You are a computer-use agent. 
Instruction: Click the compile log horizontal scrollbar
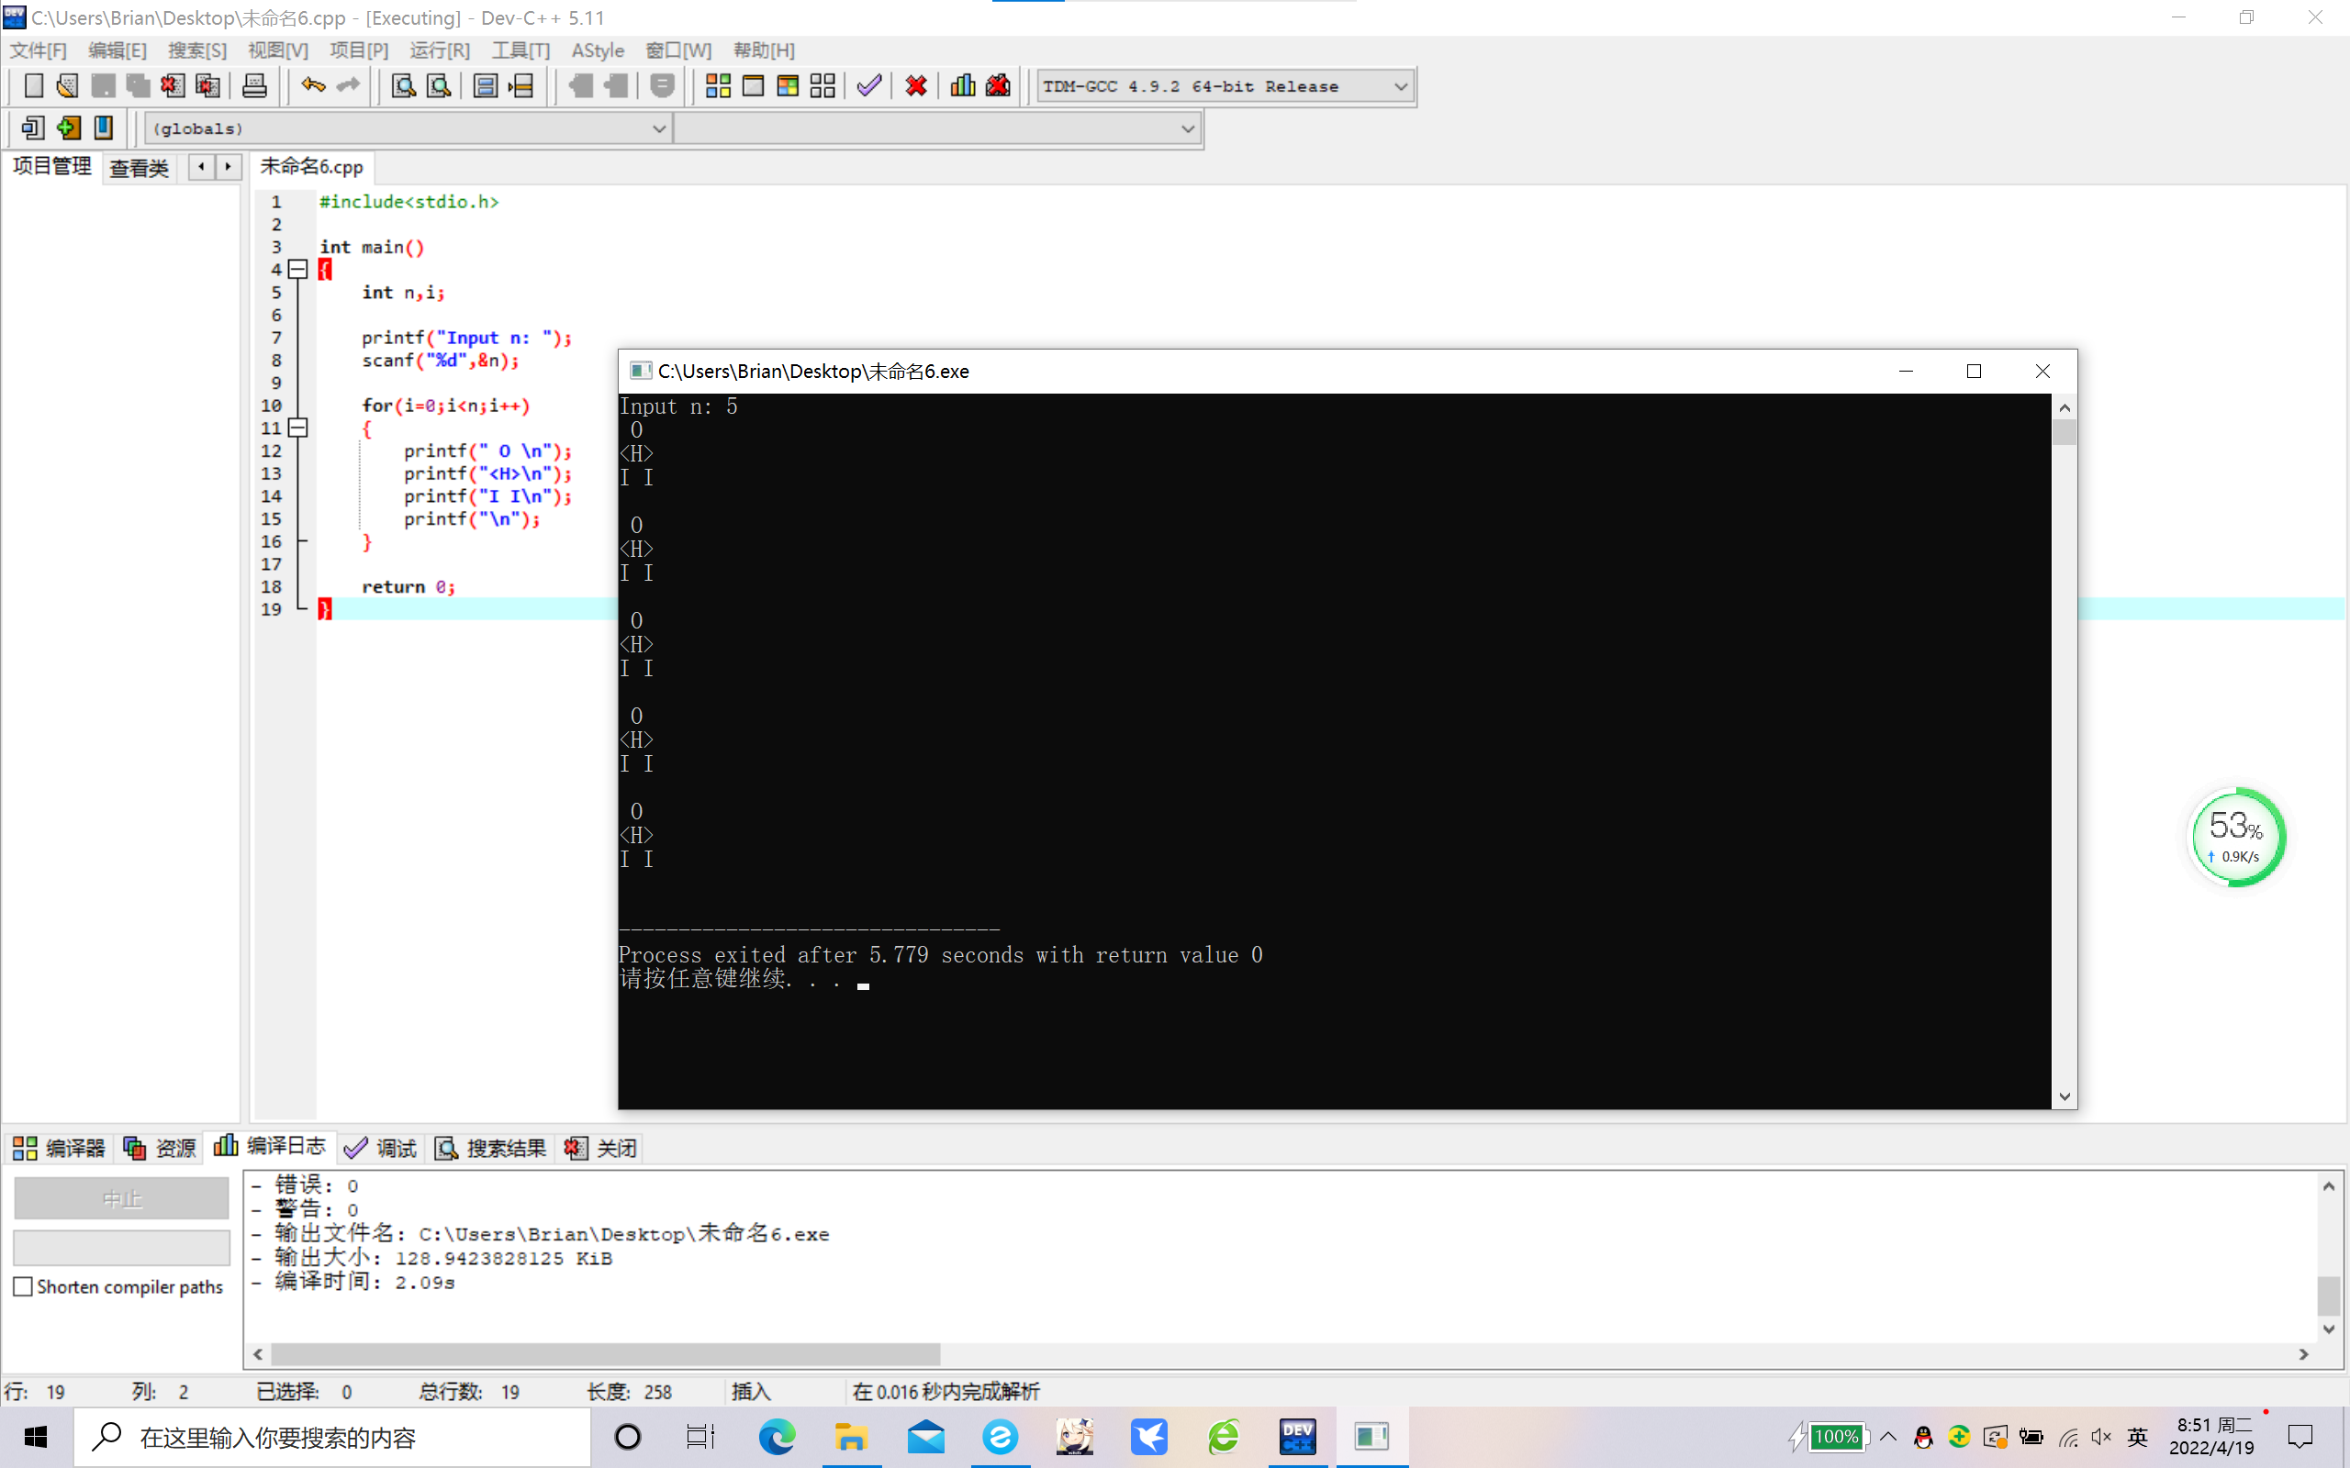605,1353
